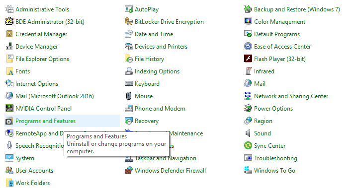
Task: Open the Ease of Access Center link
Action: [x=282, y=47]
